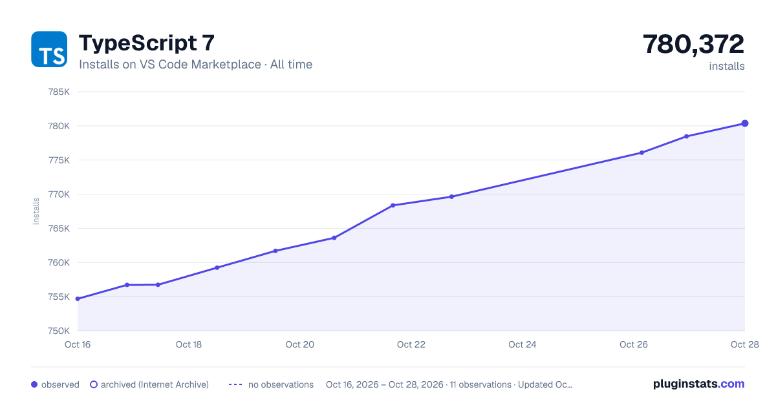Click the 750K y-axis label
Viewport: 776px width, 407px height.
(59, 331)
